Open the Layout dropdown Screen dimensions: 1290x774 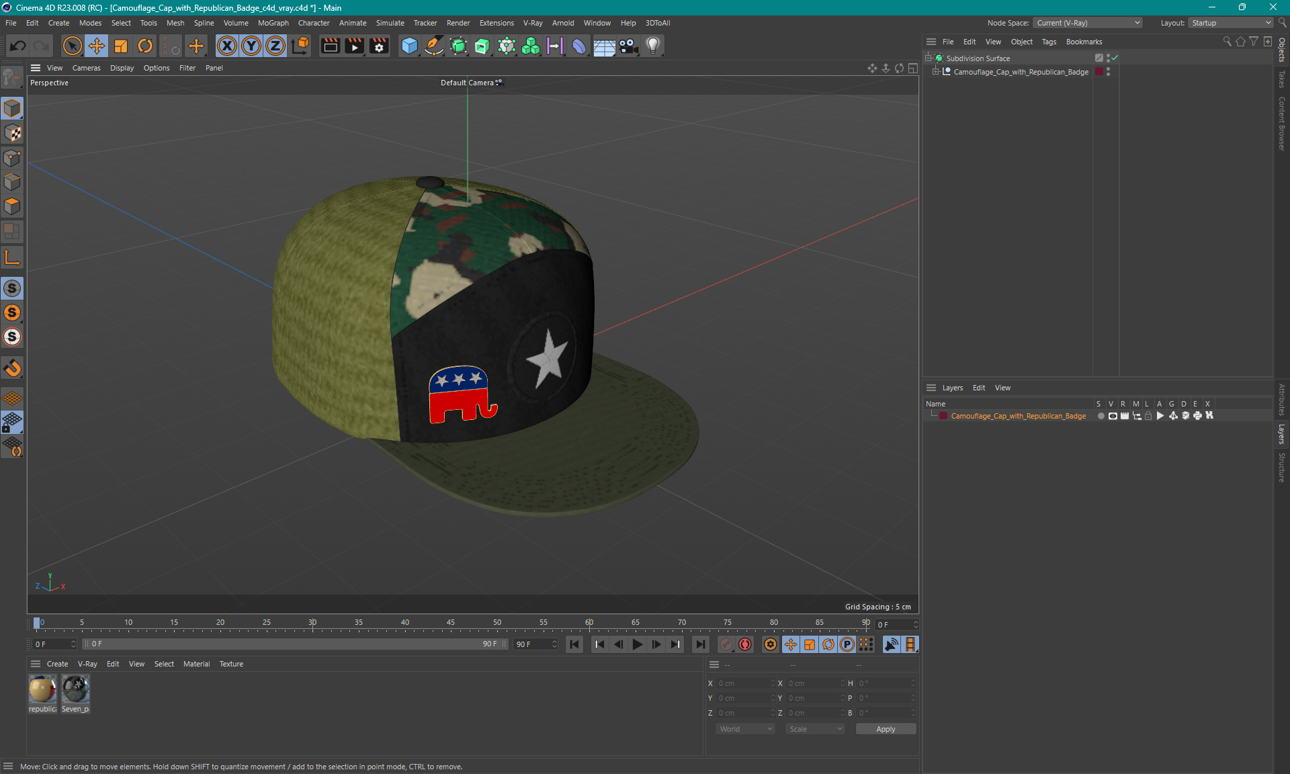(x=1231, y=23)
